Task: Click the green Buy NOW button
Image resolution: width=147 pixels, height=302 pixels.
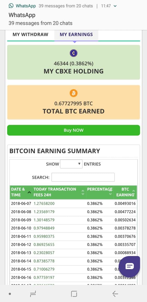Action: [x=73, y=130]
